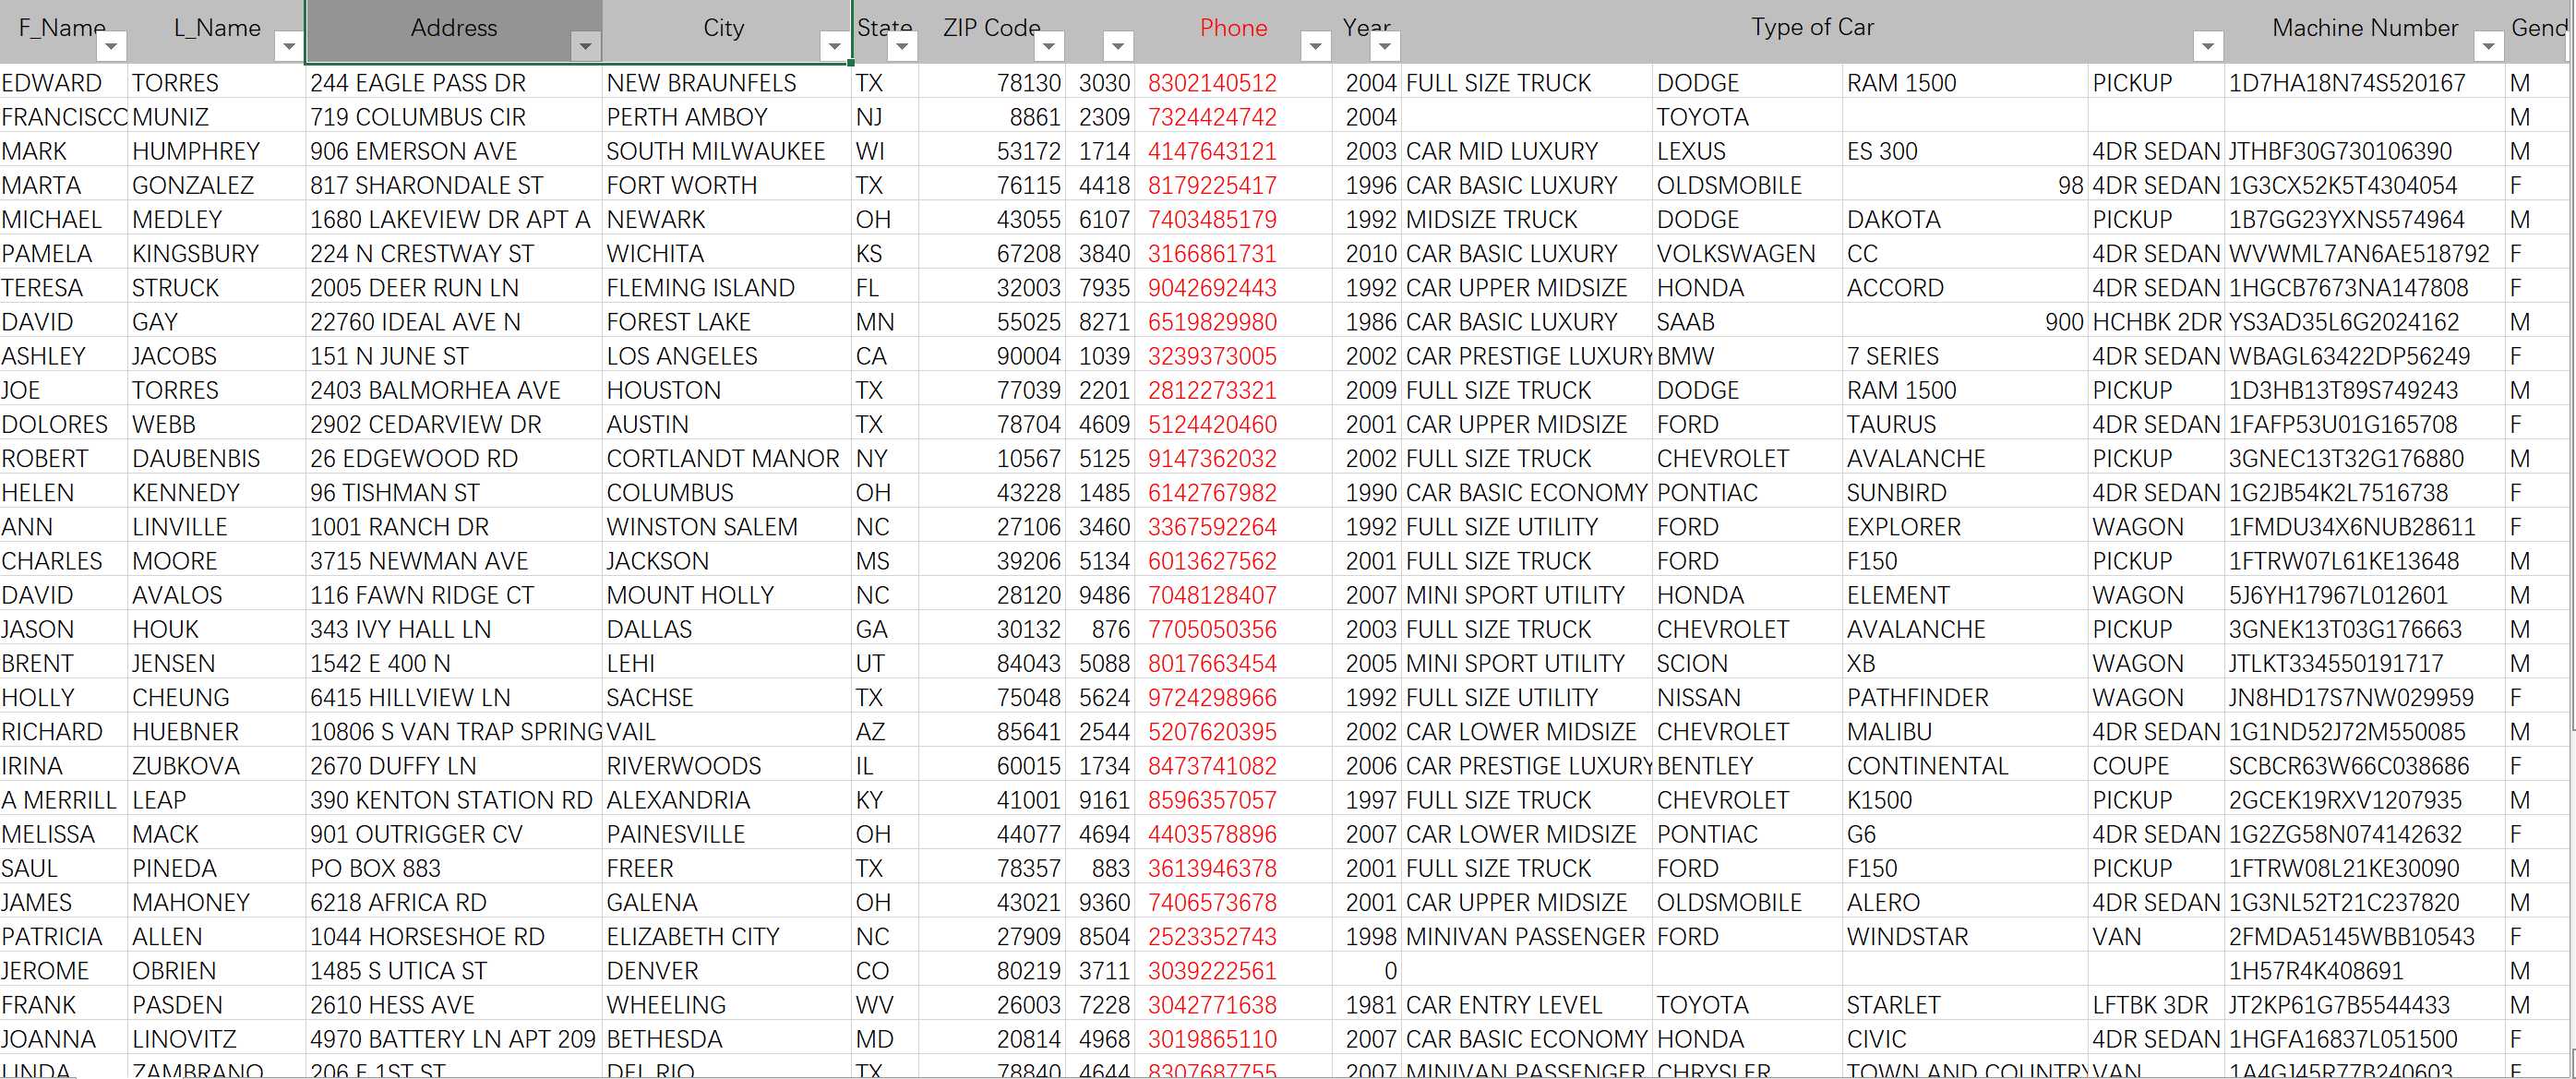Click the cell containing EDWARD
This screenshot has width=2576, height=1079.
click(64, 83)
